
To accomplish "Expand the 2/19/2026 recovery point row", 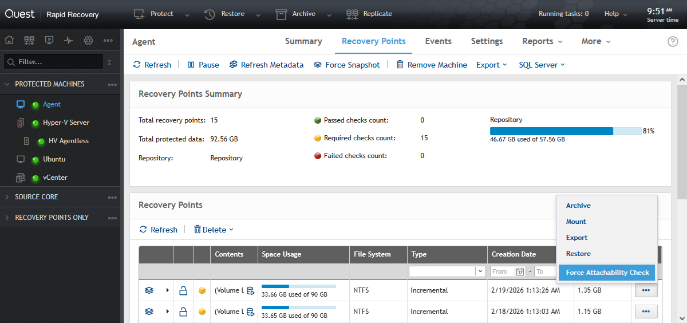I will pyautogui.click(x=168, y=290).
